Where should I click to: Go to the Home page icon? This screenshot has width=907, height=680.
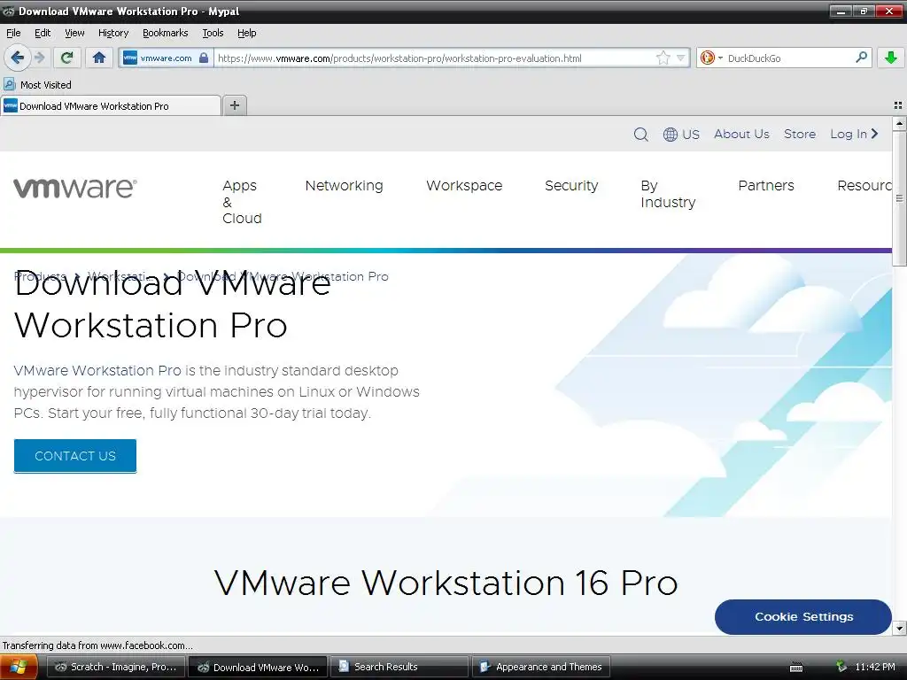coord(99,58)
